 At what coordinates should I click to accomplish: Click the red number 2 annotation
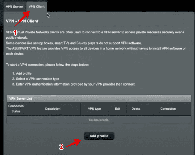(x=61, y=147)
